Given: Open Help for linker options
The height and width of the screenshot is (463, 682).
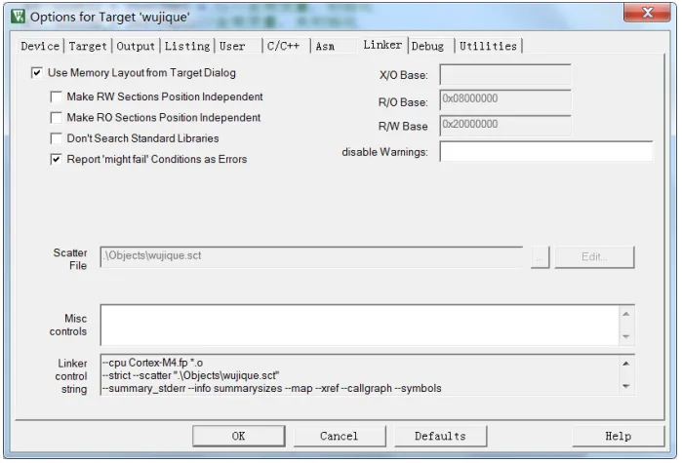Looking at the screenshot, I should pos(618,436).
